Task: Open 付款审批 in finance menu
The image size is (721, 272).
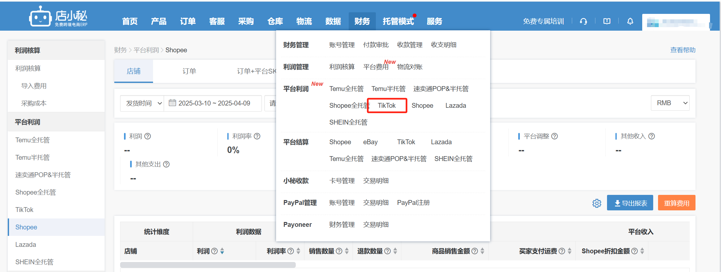Action: coord(376,45)
